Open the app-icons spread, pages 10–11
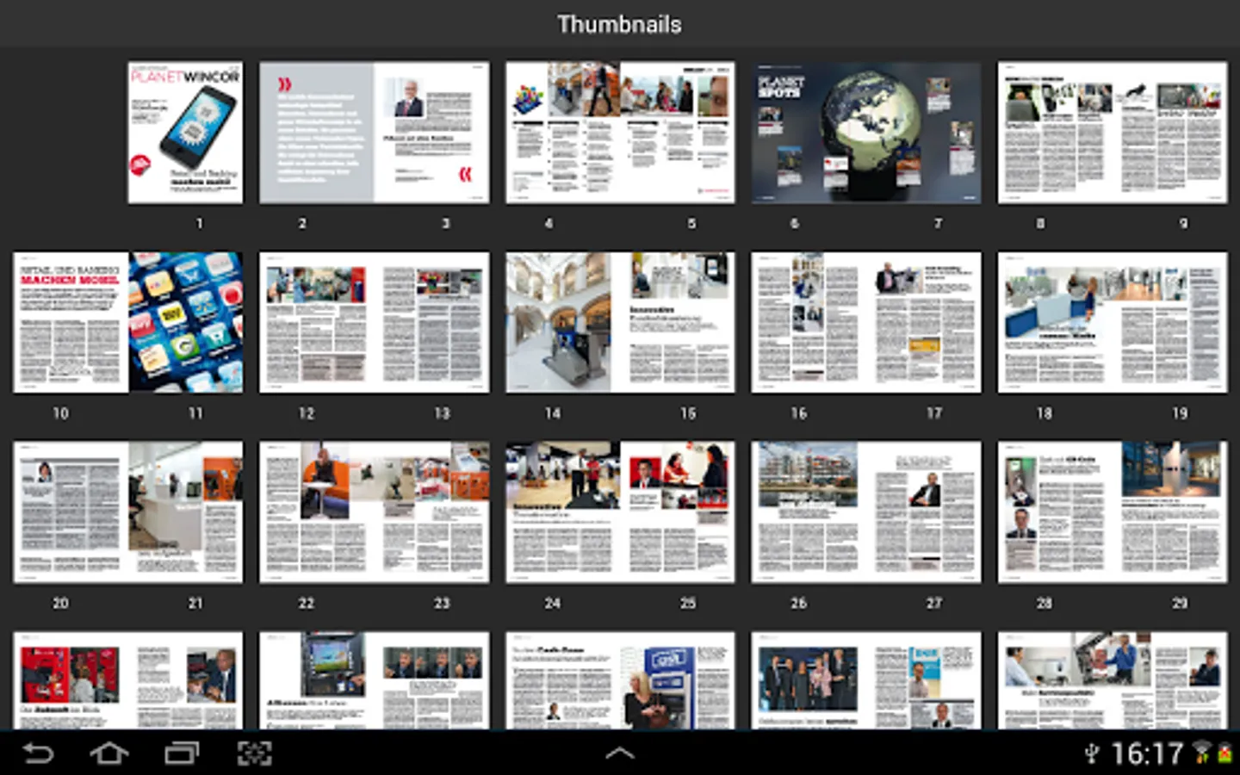Screen dimensions: 1240x775 [x=128, y=322]
